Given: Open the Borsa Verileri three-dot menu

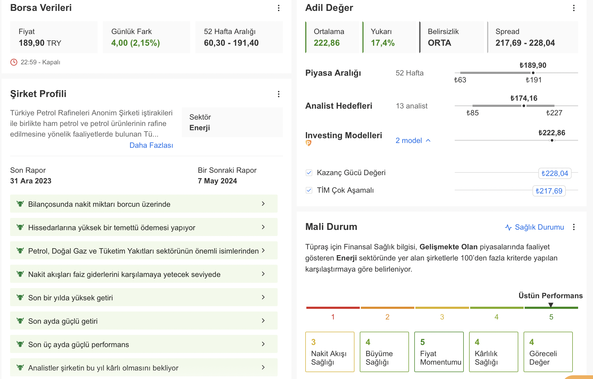Looking at the screenshot, I should tap(278, 8).
